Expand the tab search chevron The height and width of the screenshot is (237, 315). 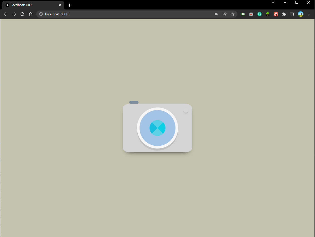pos(273,2)
